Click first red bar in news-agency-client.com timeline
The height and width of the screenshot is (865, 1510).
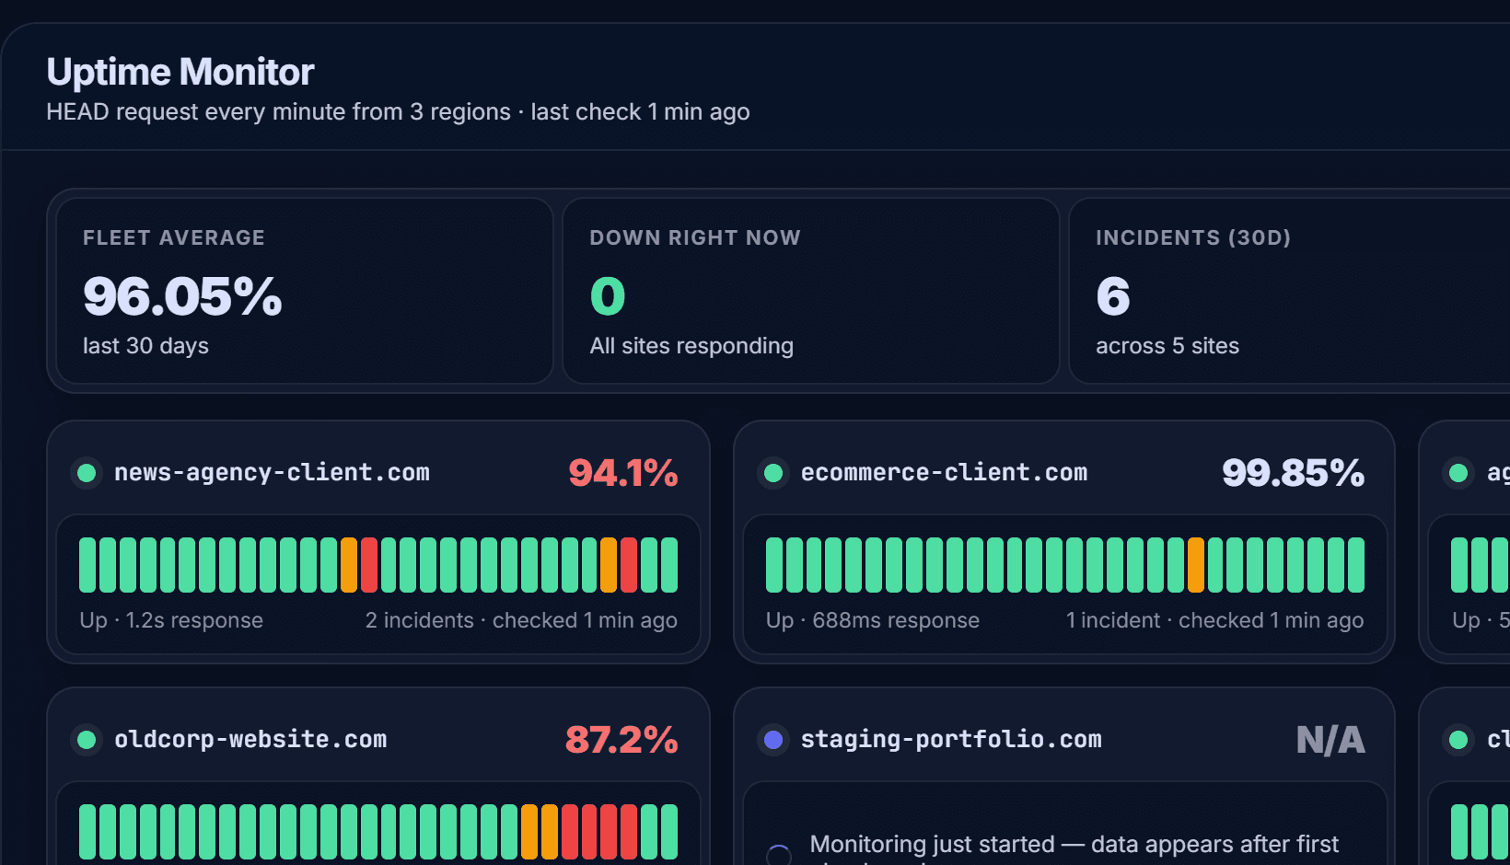coord(369,565)
